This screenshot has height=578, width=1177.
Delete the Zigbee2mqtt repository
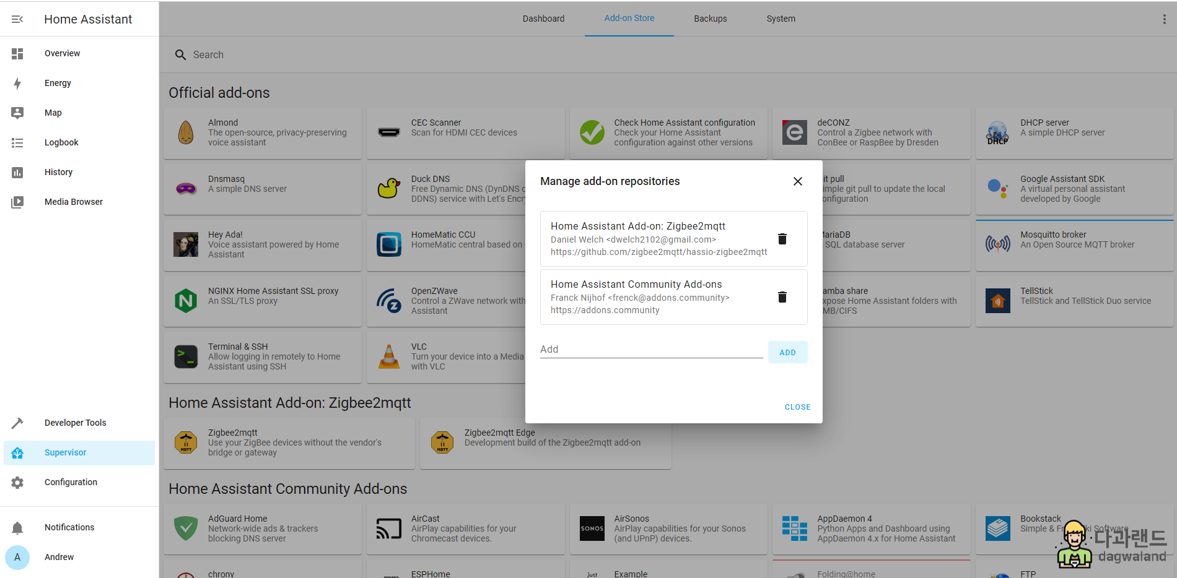point(782,239)
